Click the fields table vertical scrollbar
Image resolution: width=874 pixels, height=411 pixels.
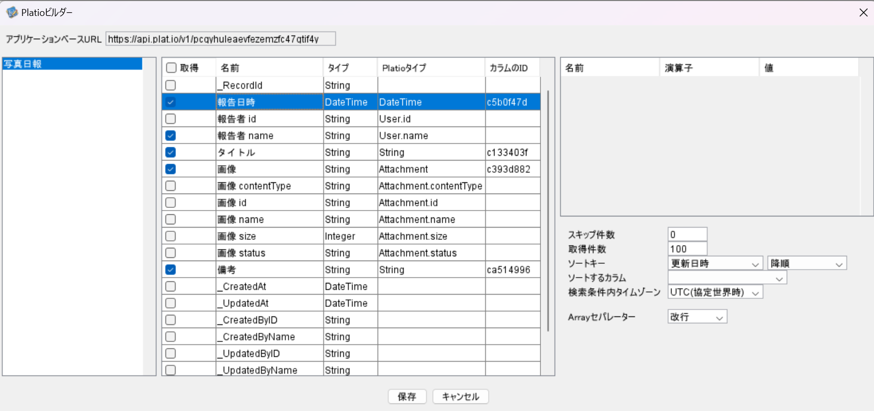[x=548, y=211]
